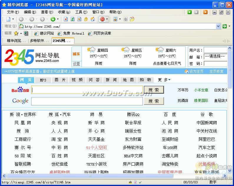This screenshot has height=186, width=234.
Task: Expand the 更多 search options dropdown
Action: point(164,80)
